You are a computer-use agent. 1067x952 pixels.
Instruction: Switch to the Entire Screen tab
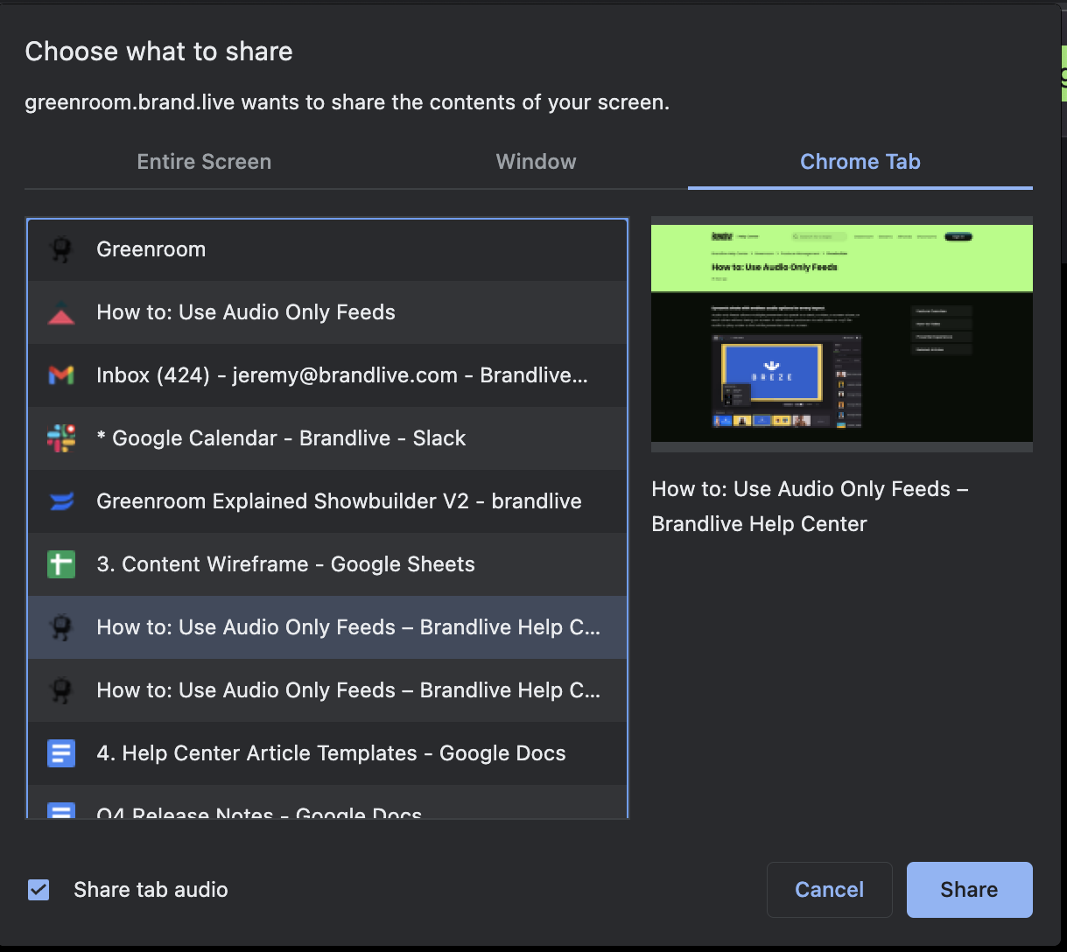point(204,162)
